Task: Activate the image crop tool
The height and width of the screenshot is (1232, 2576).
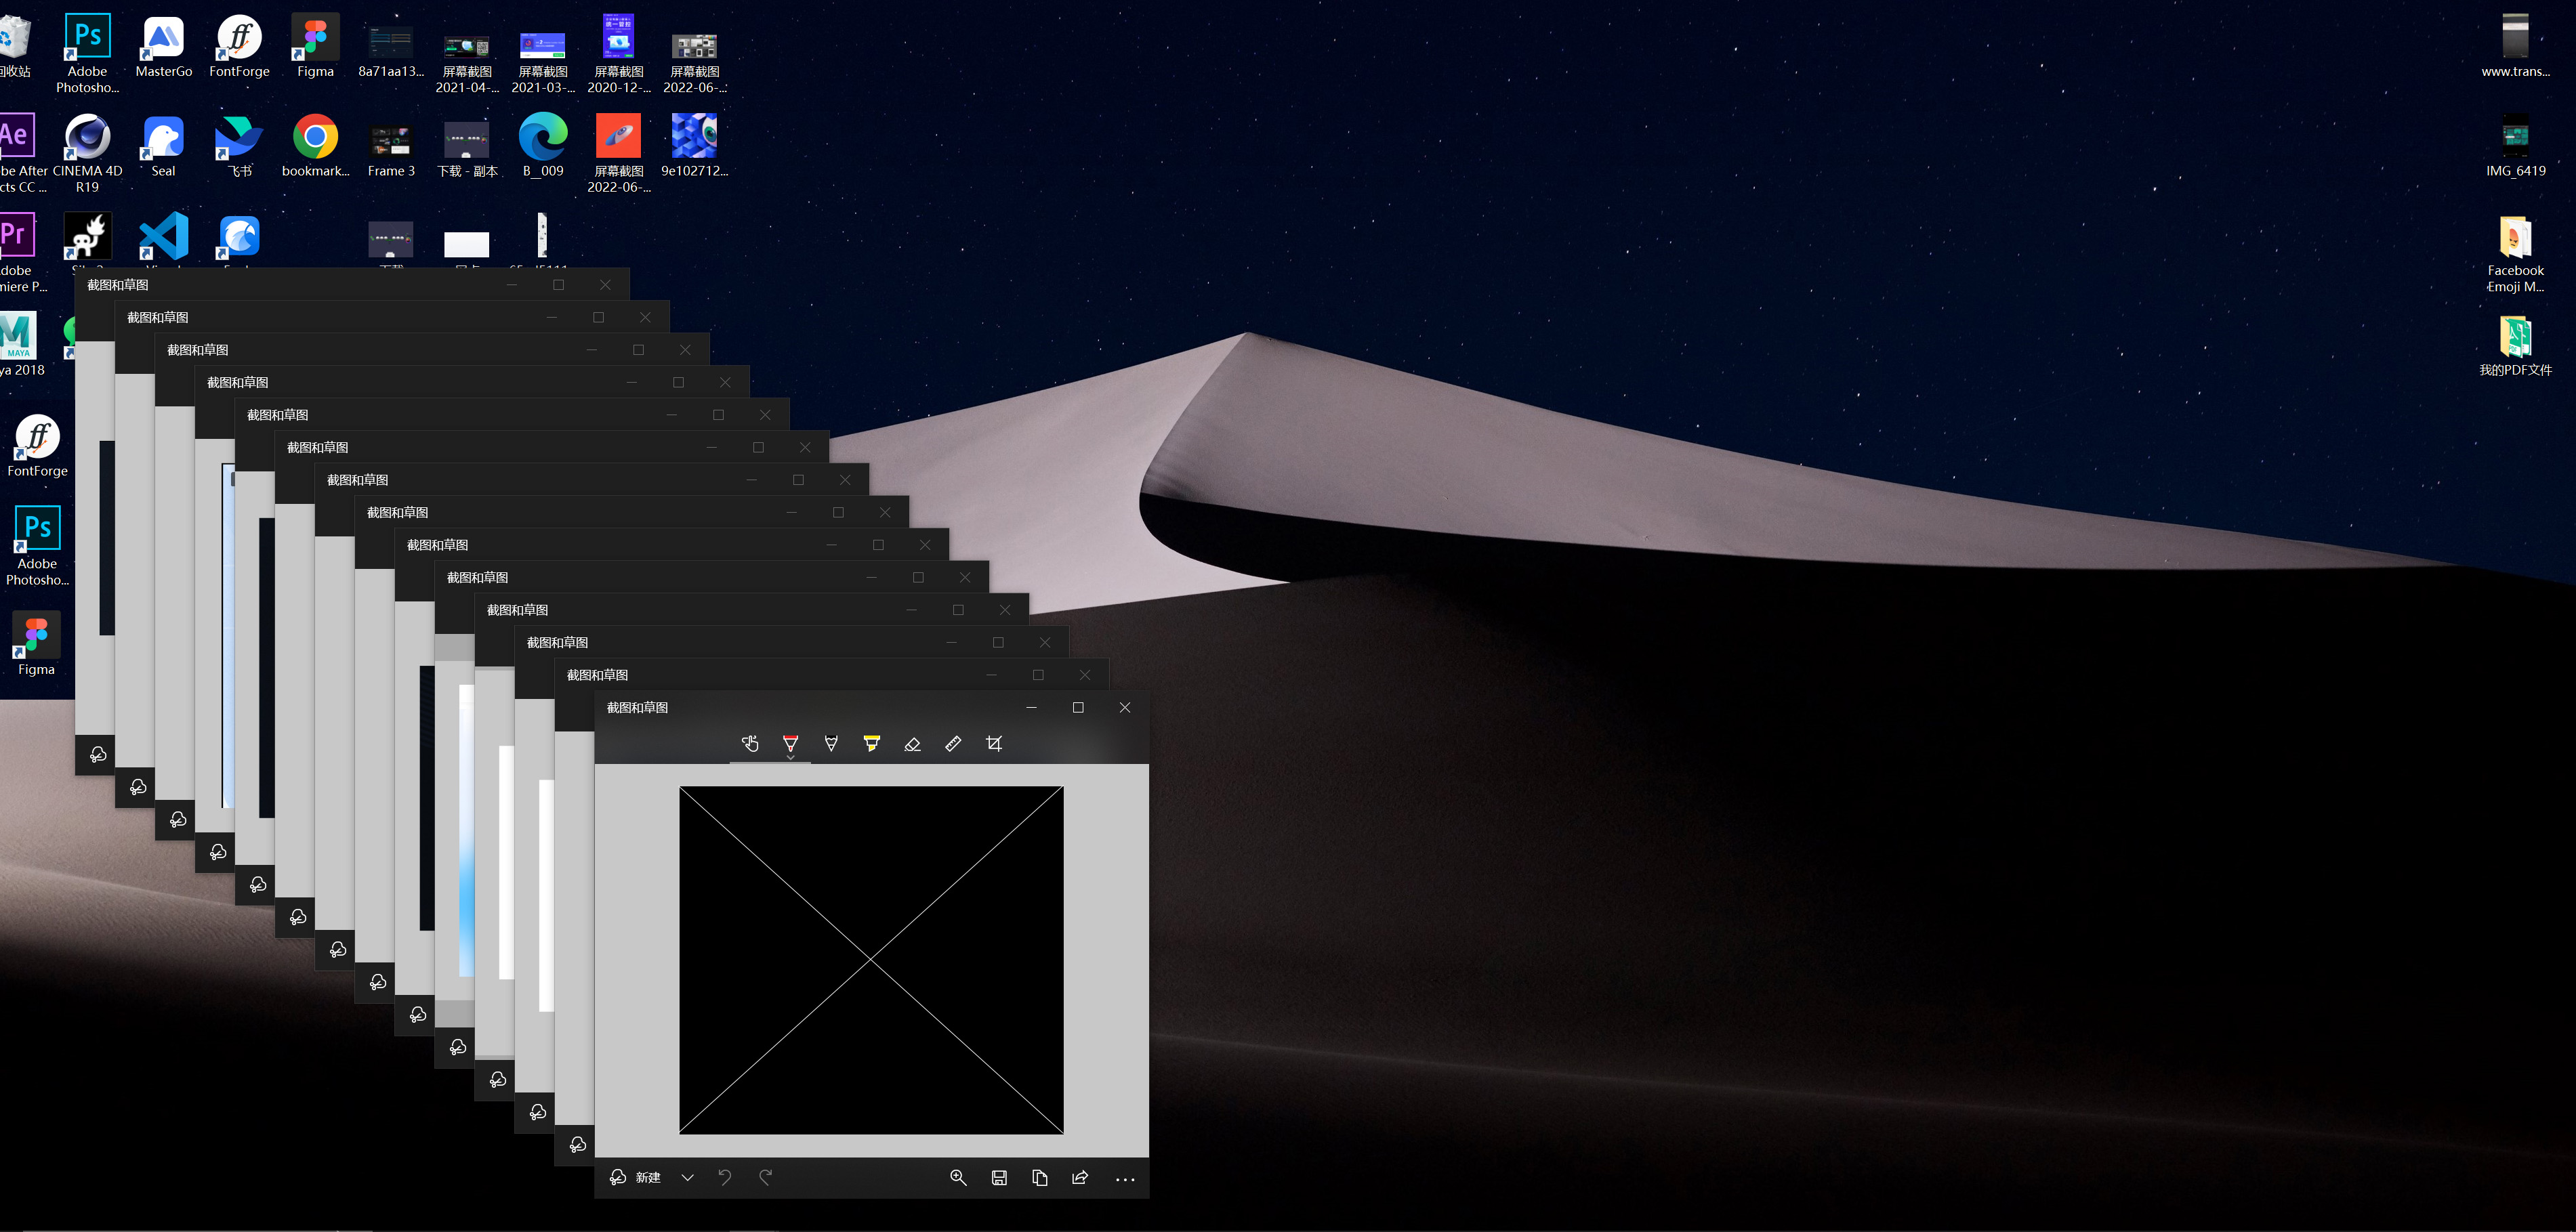Action: tap(994, 743)
